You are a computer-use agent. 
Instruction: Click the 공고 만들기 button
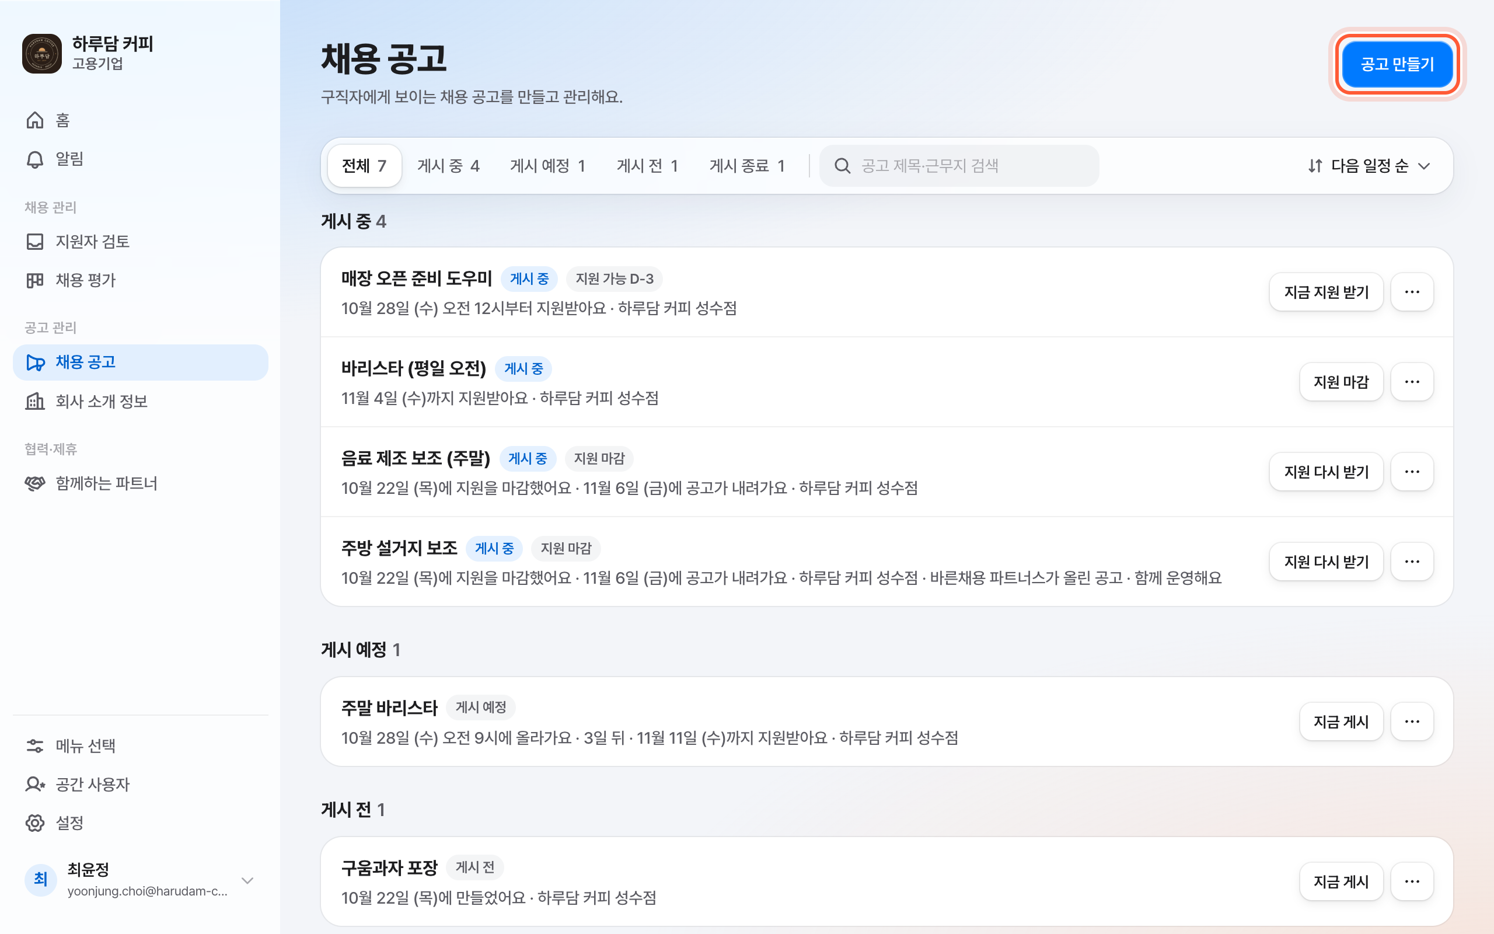click(1397, 64)
